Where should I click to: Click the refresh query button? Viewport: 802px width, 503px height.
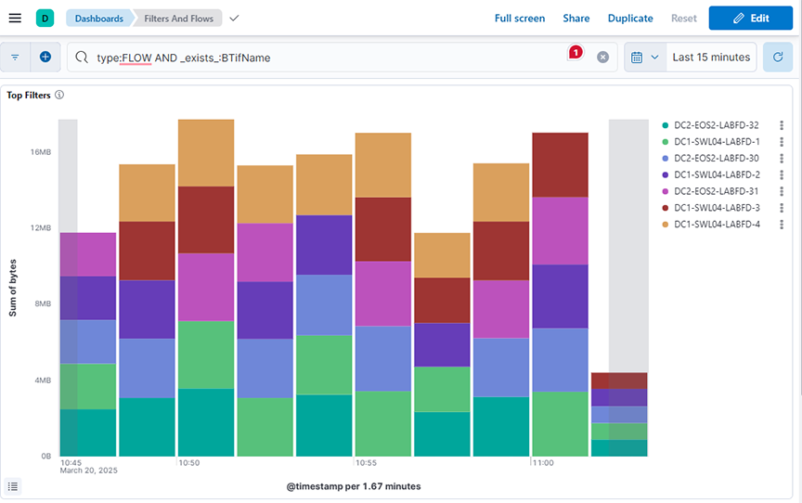coord(777,57)
